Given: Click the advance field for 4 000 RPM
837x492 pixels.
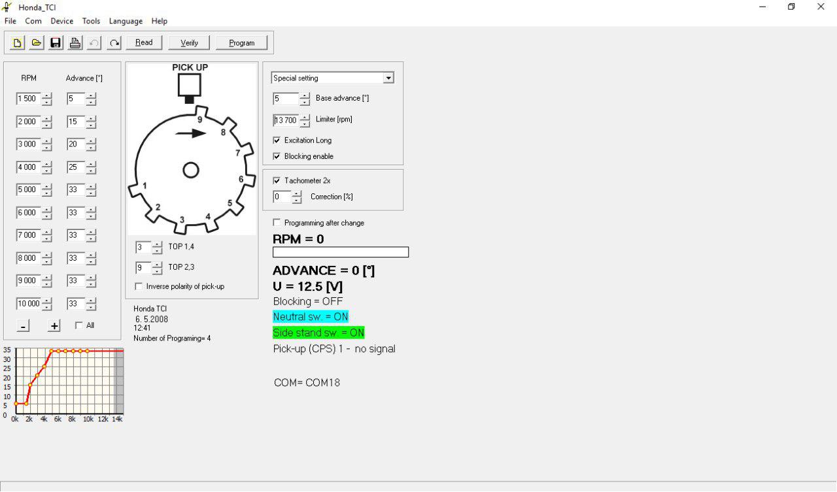Looking at the screenshot, I should click(x=76, y=167).
